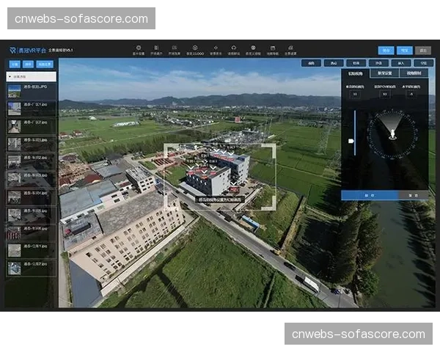
Task: Click the person marker in the compass dial
Action: 392,133
